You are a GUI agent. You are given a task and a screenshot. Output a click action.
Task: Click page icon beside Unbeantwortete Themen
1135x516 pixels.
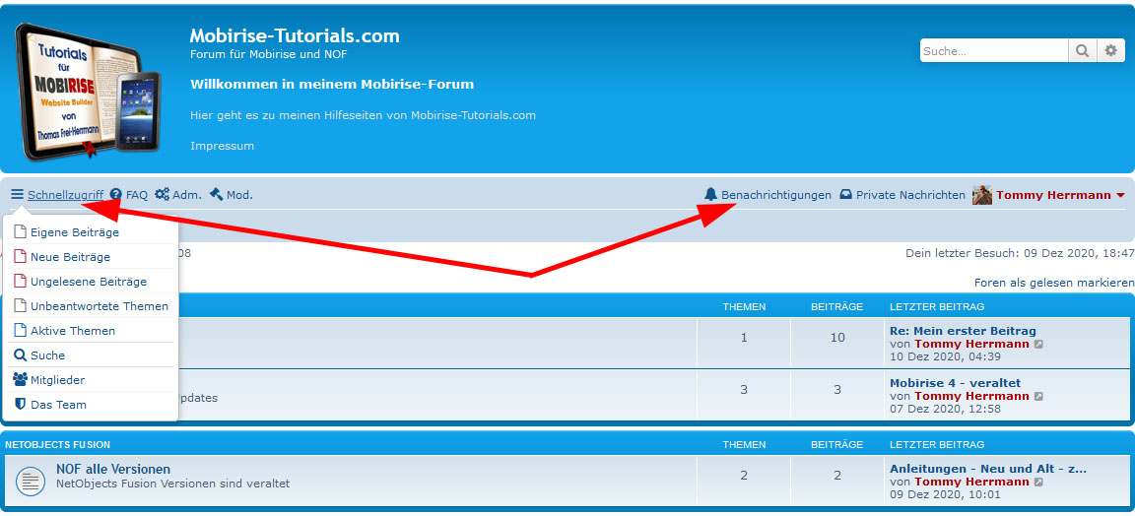coord(21,306)
